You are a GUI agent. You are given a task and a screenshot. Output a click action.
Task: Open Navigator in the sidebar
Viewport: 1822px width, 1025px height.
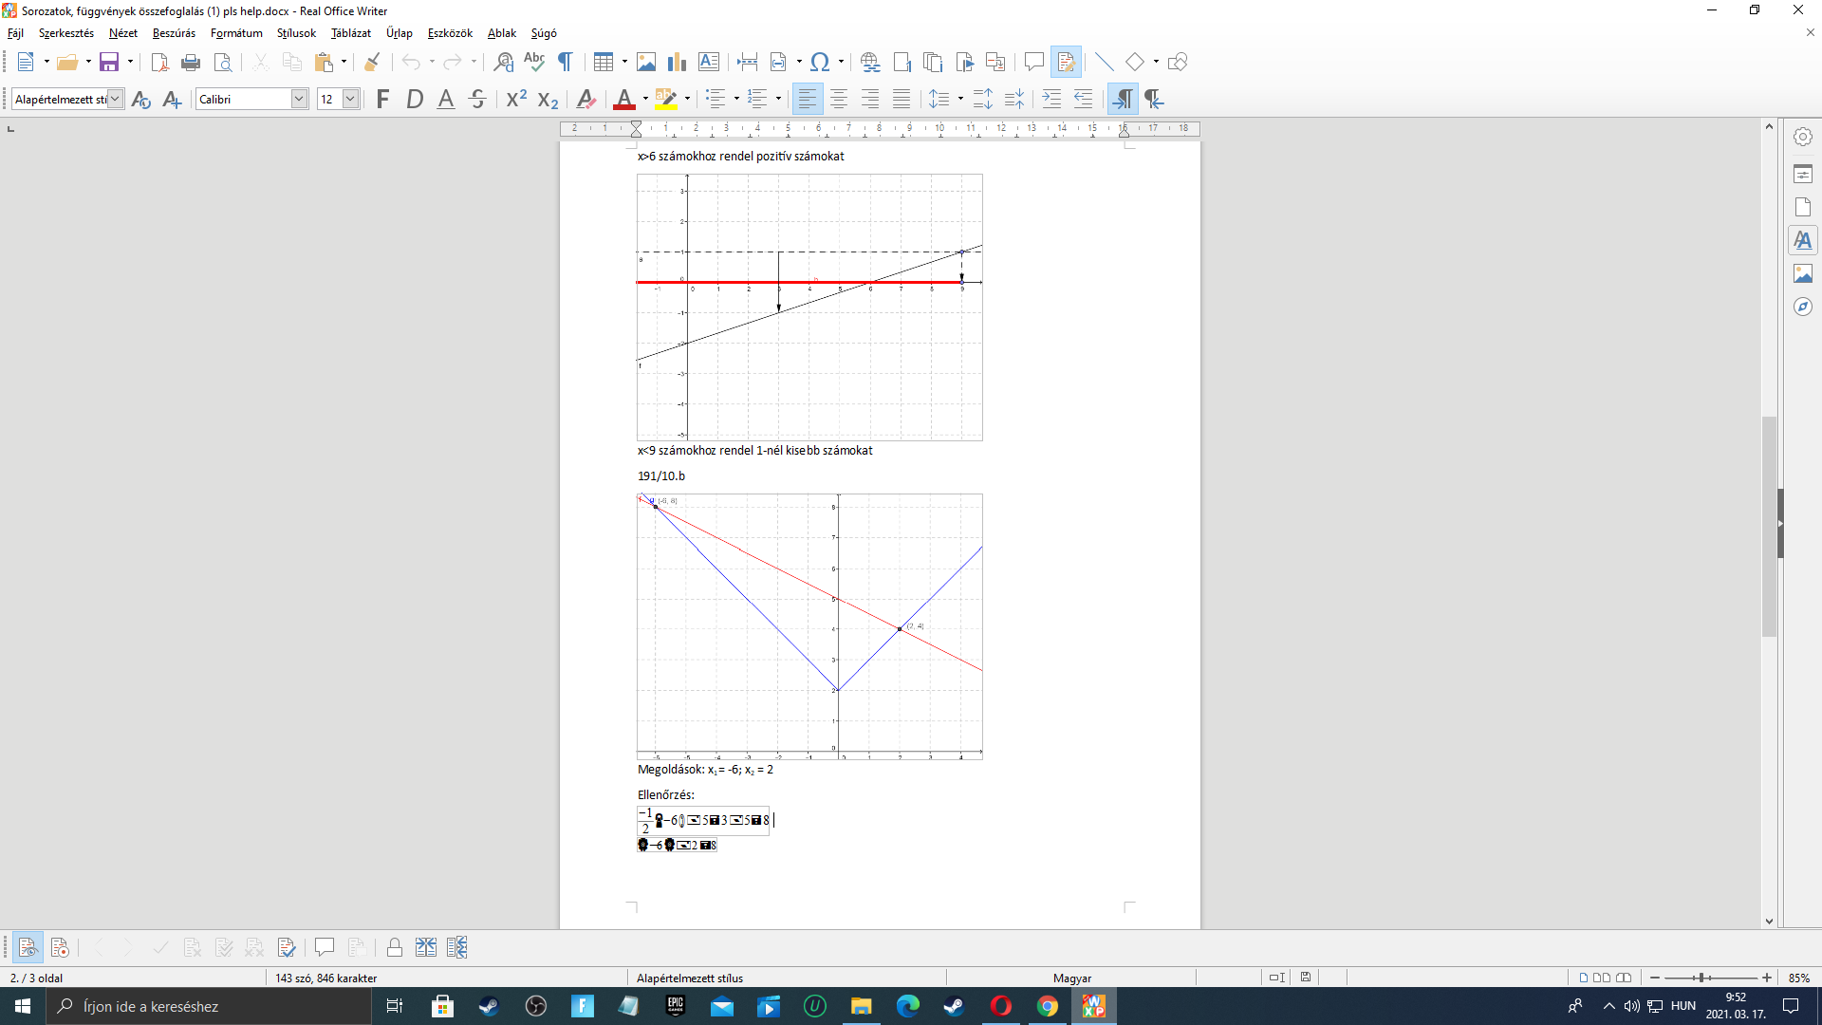[1802, 307]
